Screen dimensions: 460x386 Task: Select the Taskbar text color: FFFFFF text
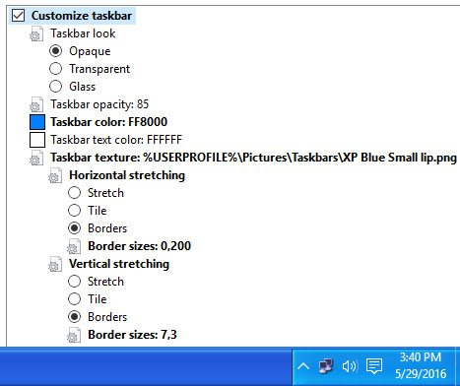click(116, 140)
